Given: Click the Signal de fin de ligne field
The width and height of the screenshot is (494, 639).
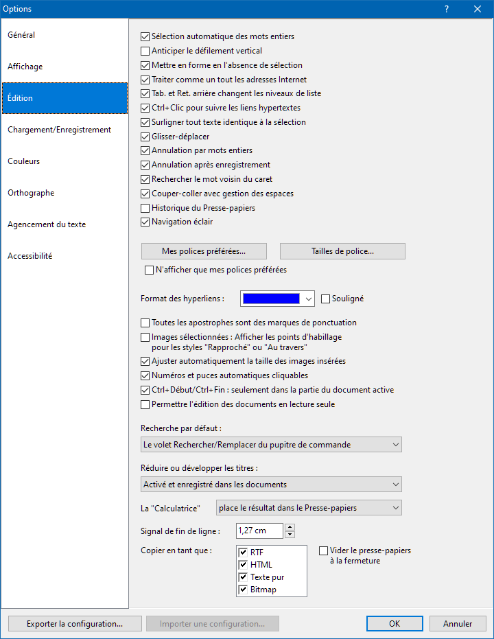Looking at the screenshot, I should pyautogui.click(x=259, y=531).
